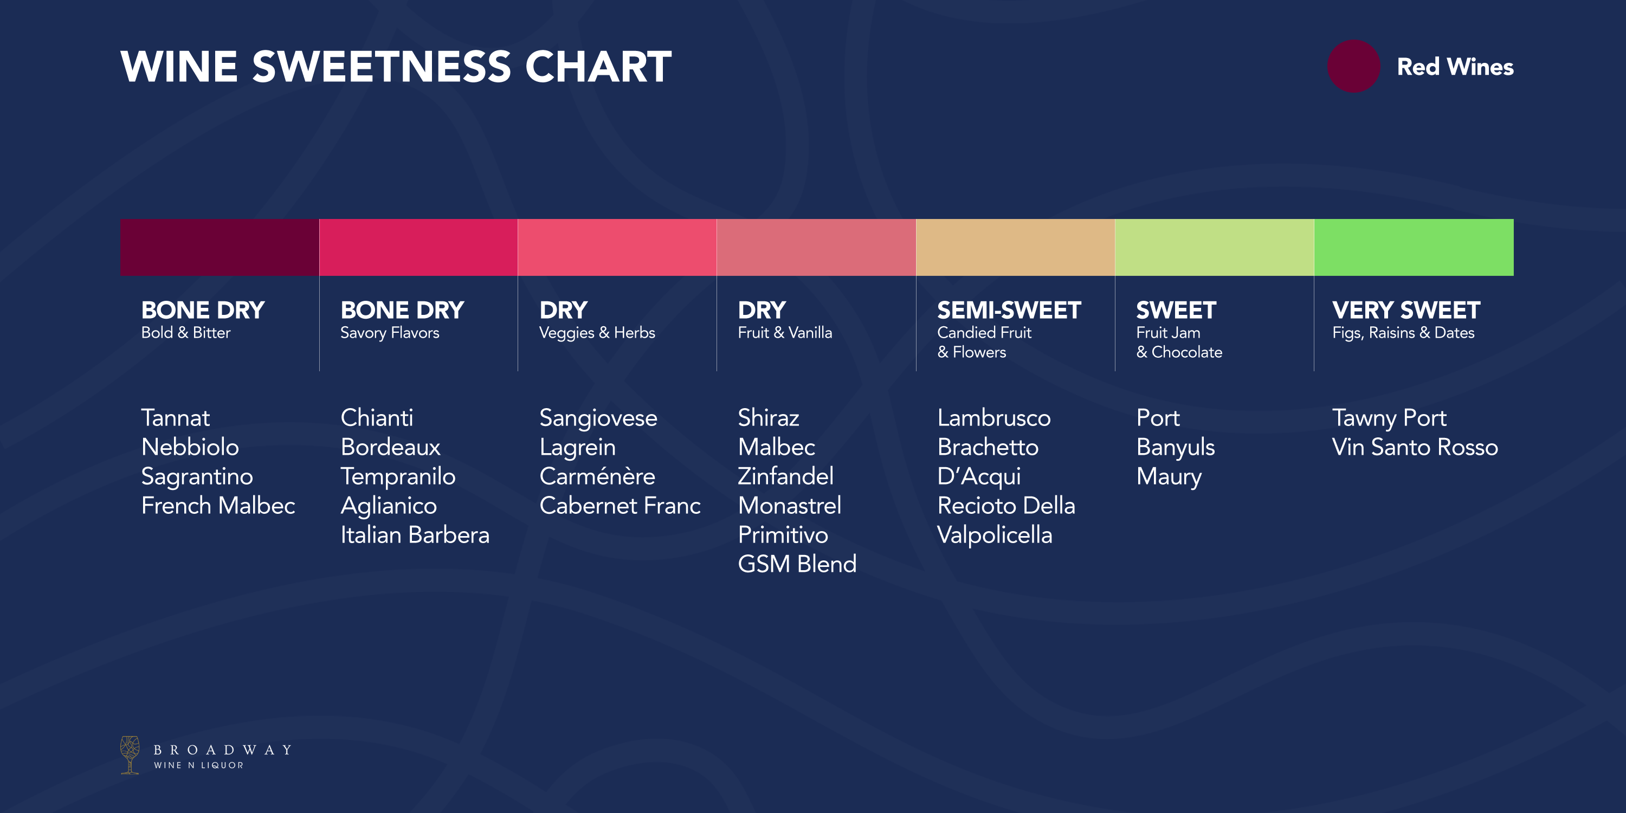Image resolution: width=1626 pixels, height=813 pixels.
Task: Select Cabernet Franc in the Dry column
Action: tap(620, 506)
